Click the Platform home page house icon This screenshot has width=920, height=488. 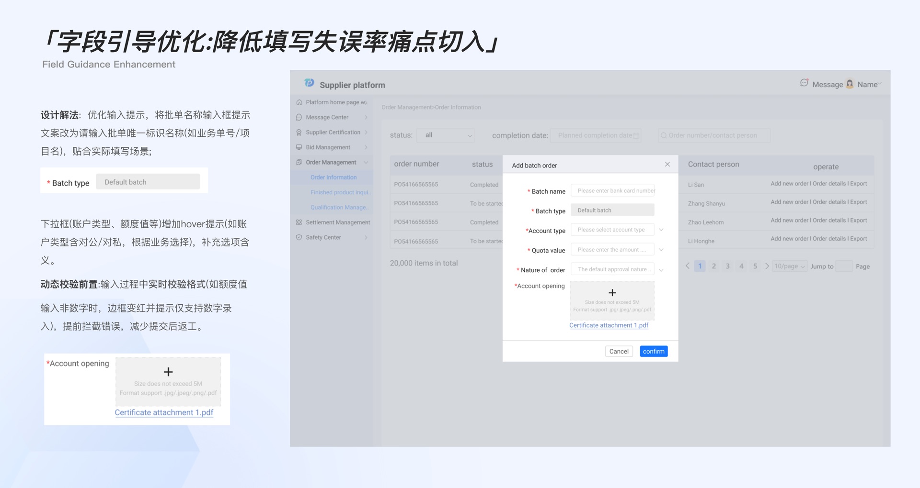point(299,102)
